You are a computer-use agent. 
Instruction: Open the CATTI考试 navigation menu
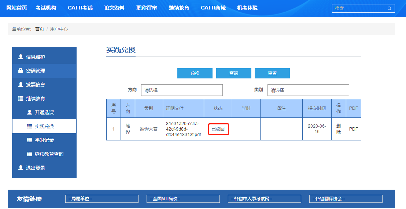(80, 8)
